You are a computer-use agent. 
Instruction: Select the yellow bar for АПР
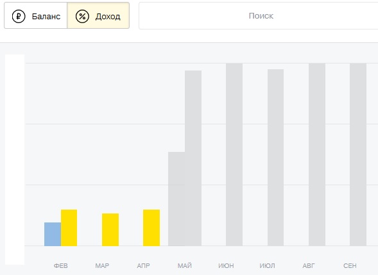pos(151,228)
